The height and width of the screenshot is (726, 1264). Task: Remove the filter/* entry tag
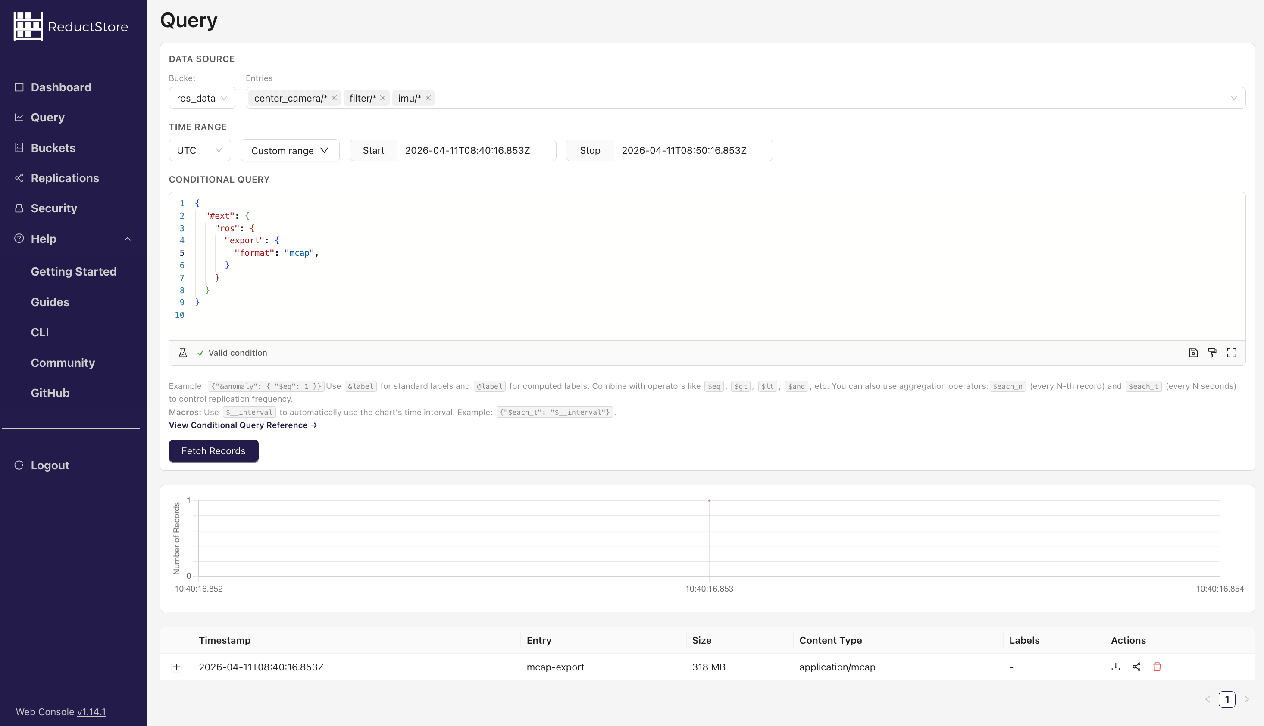[x=383, y=98]
